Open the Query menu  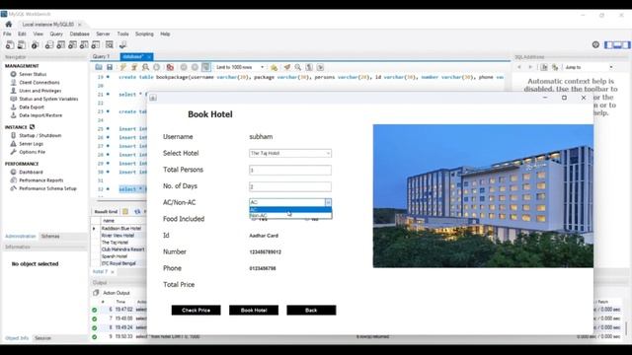[x=56, y=35]
